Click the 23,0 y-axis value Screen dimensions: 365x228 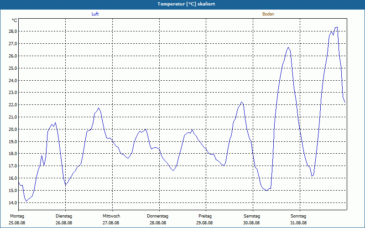pos(13,93)
